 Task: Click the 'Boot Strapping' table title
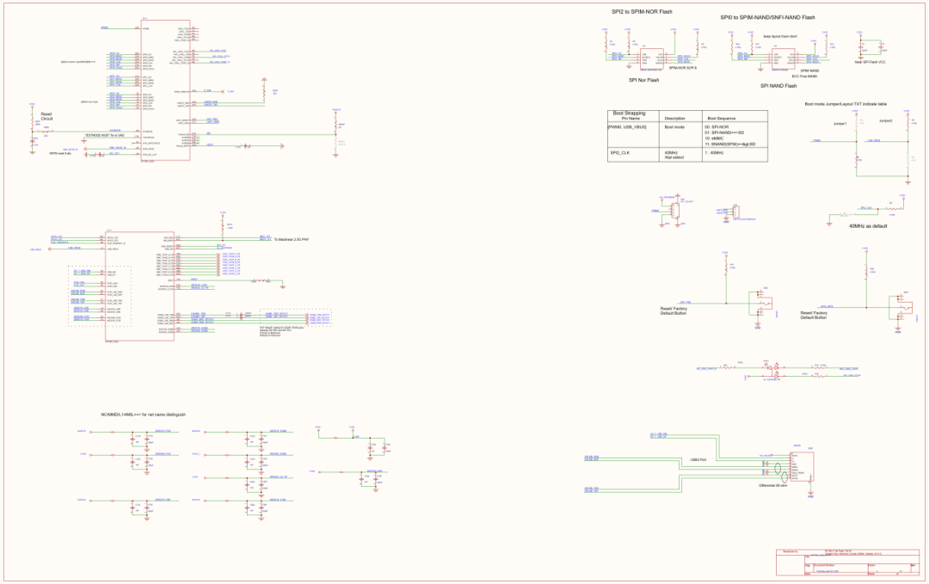[x=629, y=114]
